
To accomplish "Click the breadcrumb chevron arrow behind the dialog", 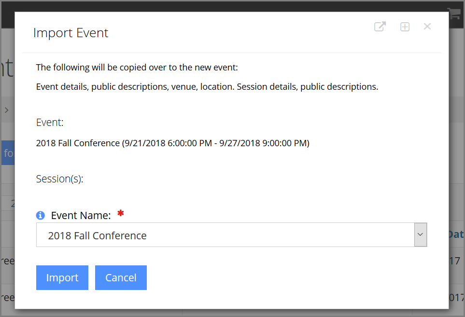I will [7, 110].
